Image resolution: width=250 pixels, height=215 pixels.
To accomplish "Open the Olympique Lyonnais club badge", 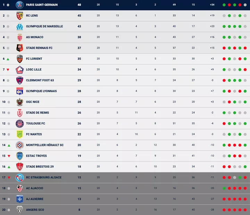I will tap(19, 91).
